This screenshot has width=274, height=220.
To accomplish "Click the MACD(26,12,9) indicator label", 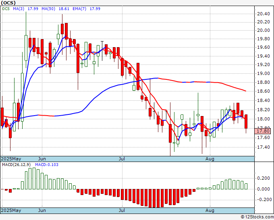I will (x=16, y=165).
